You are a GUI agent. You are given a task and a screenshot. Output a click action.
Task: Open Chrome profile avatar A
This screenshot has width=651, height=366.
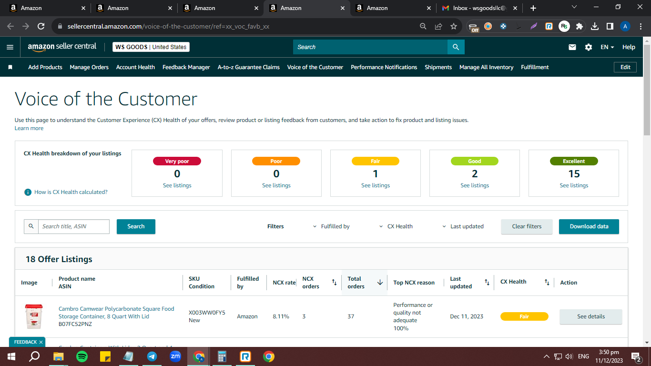click(x=625, y=26)
